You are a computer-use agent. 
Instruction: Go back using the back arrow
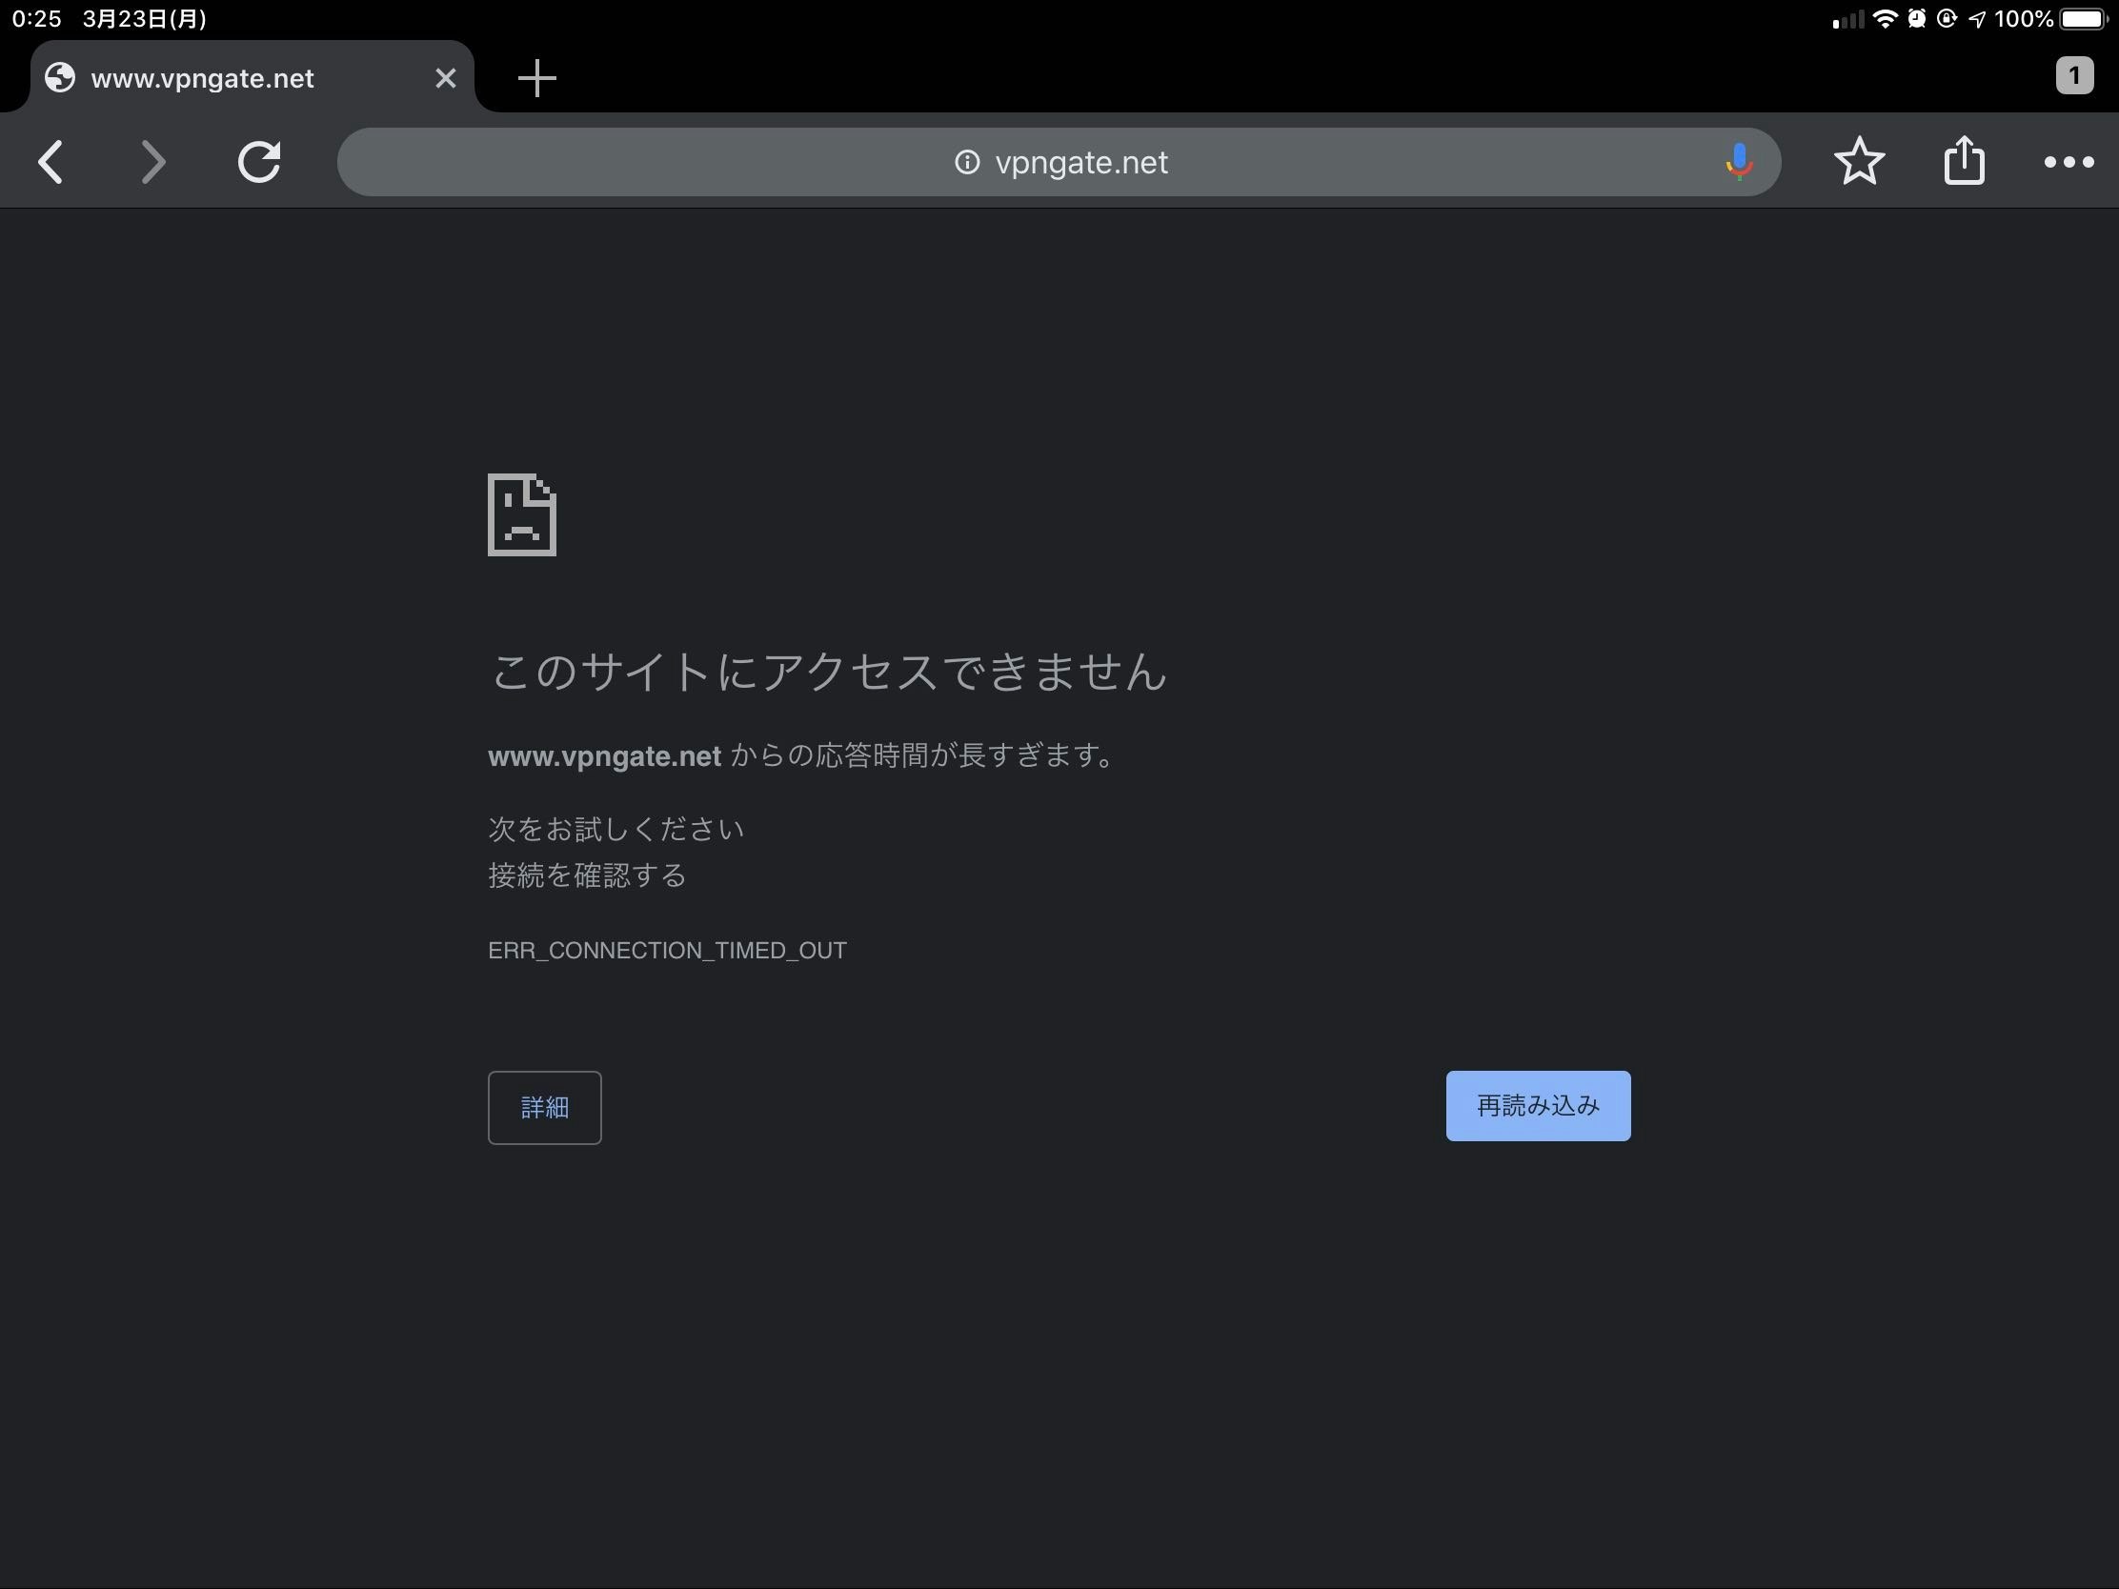[x=50, y=162]
